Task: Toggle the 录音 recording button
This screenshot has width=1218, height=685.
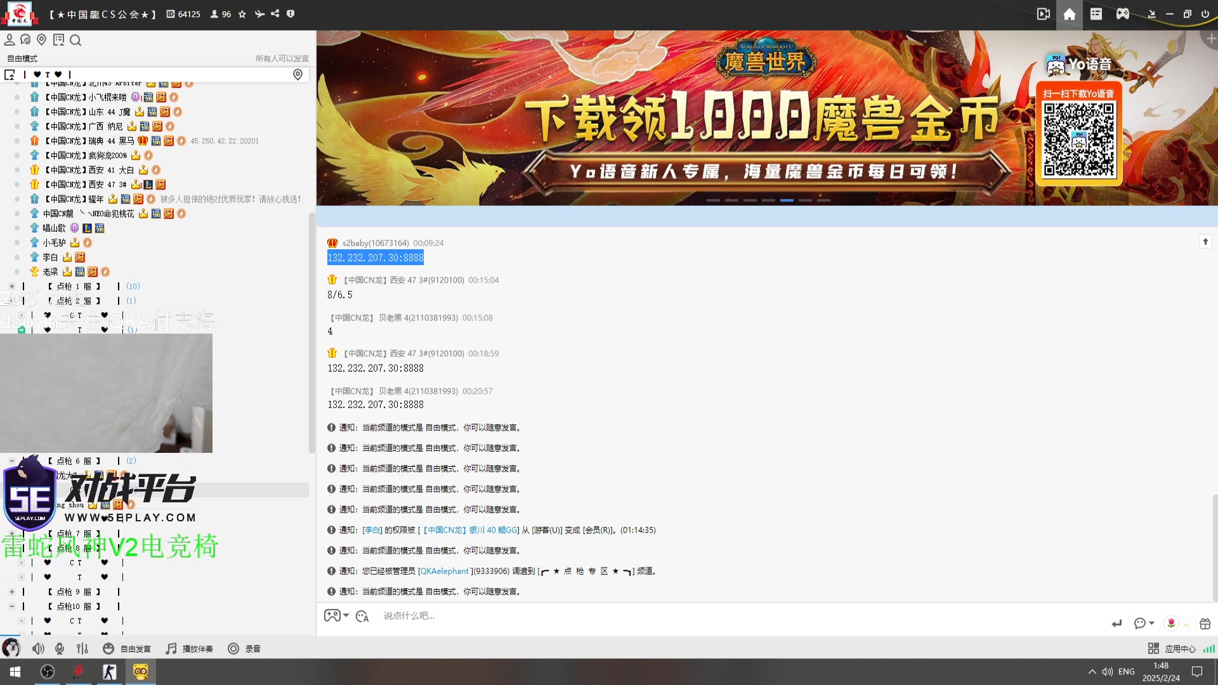Action: pos(244,649)
